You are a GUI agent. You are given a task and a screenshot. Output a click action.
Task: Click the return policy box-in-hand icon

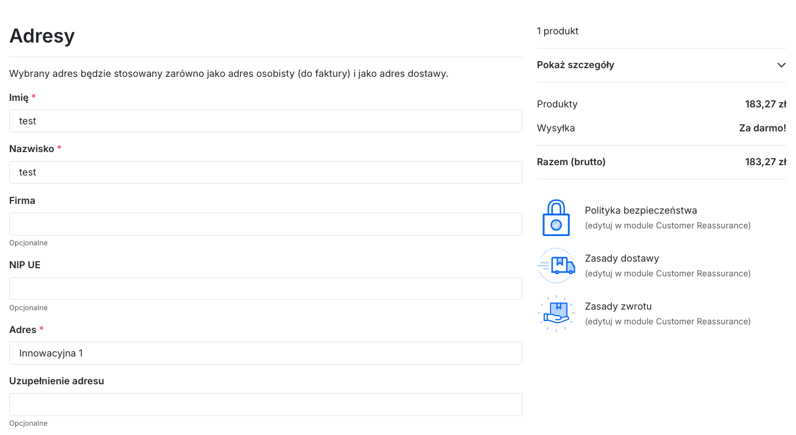[x=556, y=313]
